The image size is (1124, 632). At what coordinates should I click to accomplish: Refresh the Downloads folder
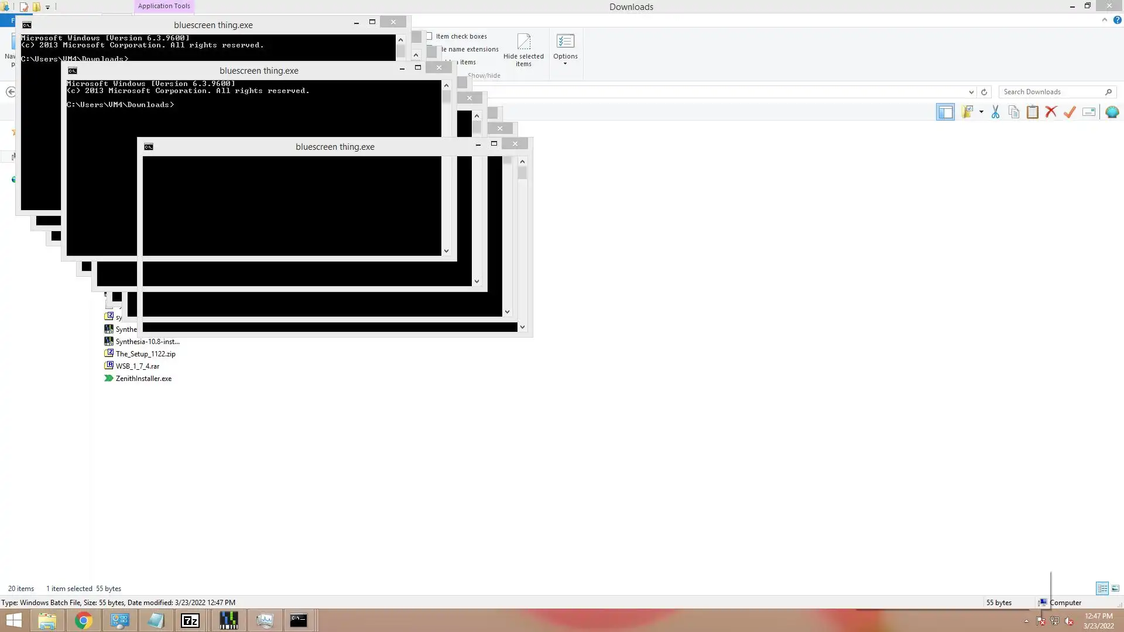click(x=984, y=92)
